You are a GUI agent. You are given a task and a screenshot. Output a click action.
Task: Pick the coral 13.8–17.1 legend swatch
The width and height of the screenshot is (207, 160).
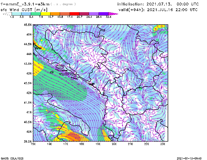point(65,14)
